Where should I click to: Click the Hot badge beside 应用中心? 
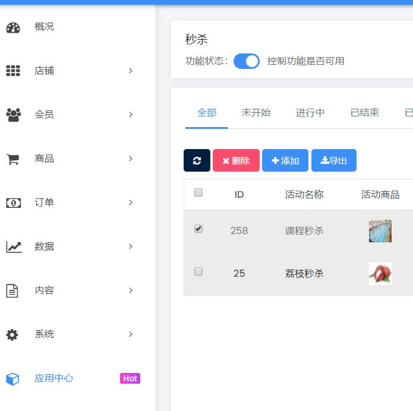coord(130,378)
